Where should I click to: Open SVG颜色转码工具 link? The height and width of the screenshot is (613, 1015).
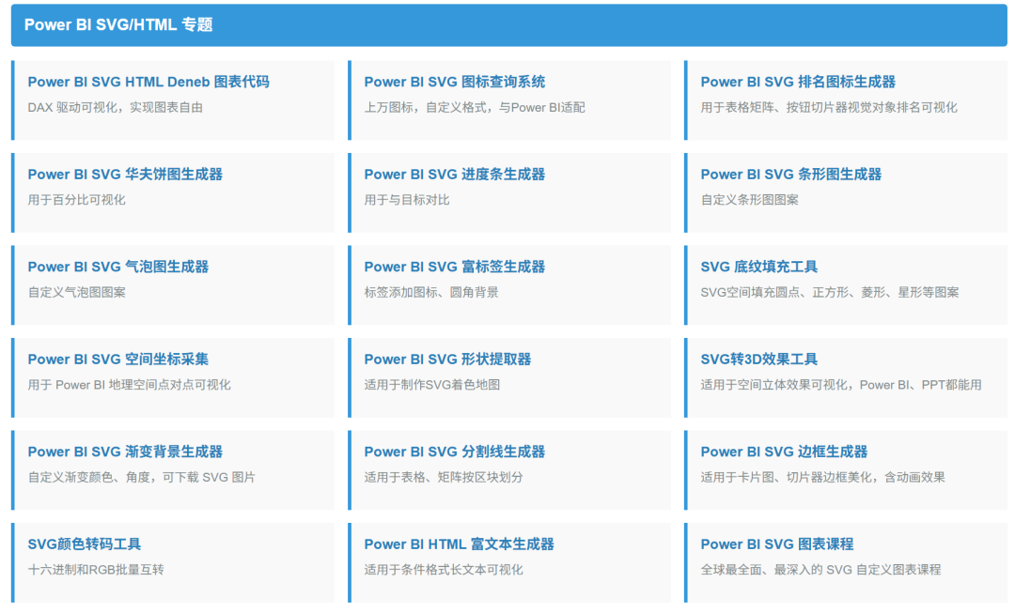[x=85, y=544]
